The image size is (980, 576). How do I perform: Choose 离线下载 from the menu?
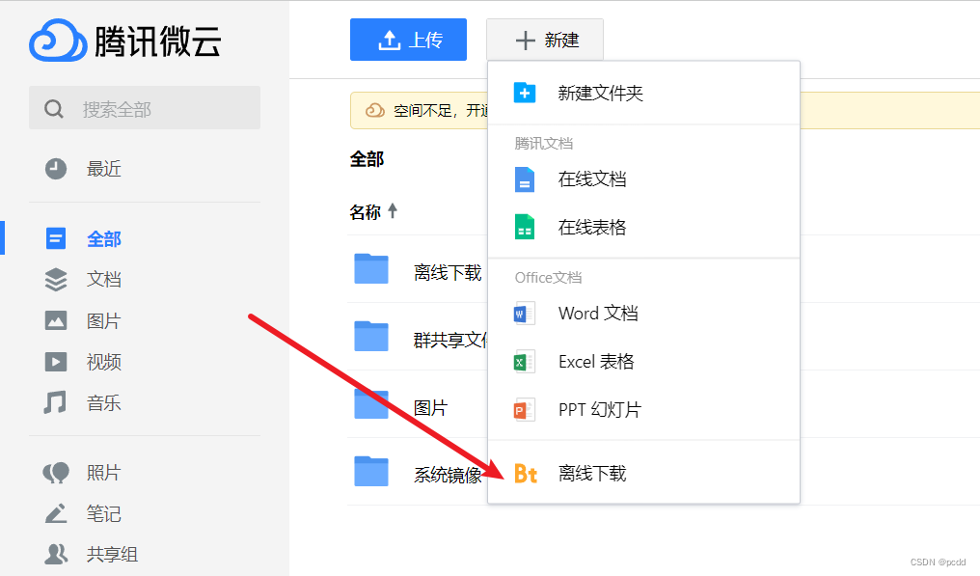[643, 474]
